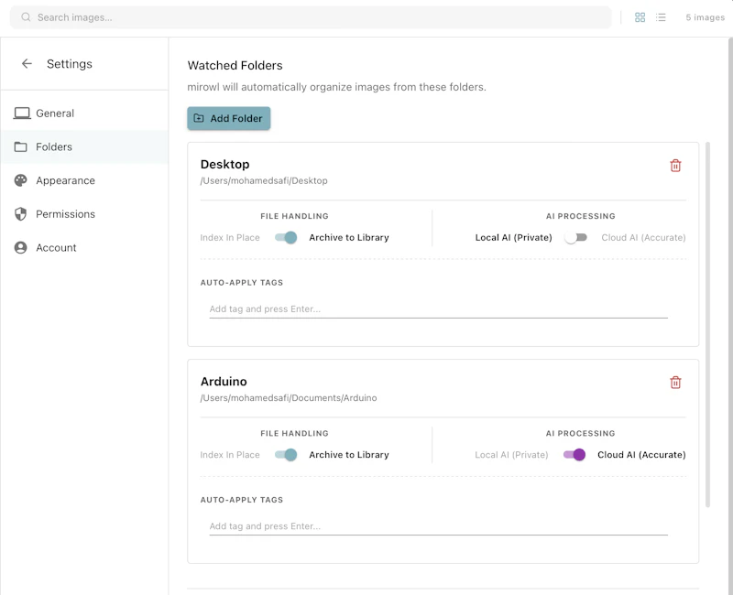
Task: Toggle Arduino file handling switch
Action: (x=286, y=454)
